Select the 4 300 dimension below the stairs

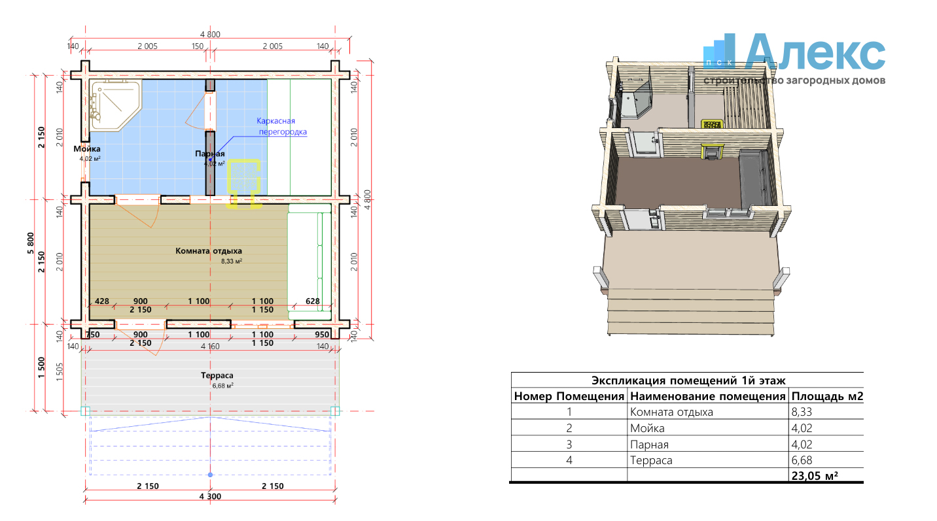click(209, 496)
